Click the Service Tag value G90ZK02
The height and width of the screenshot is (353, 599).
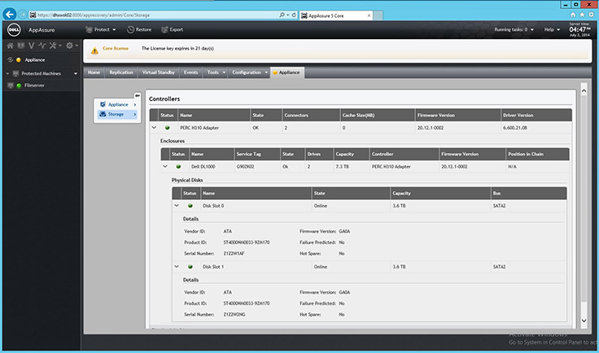[x=245, y=167]
